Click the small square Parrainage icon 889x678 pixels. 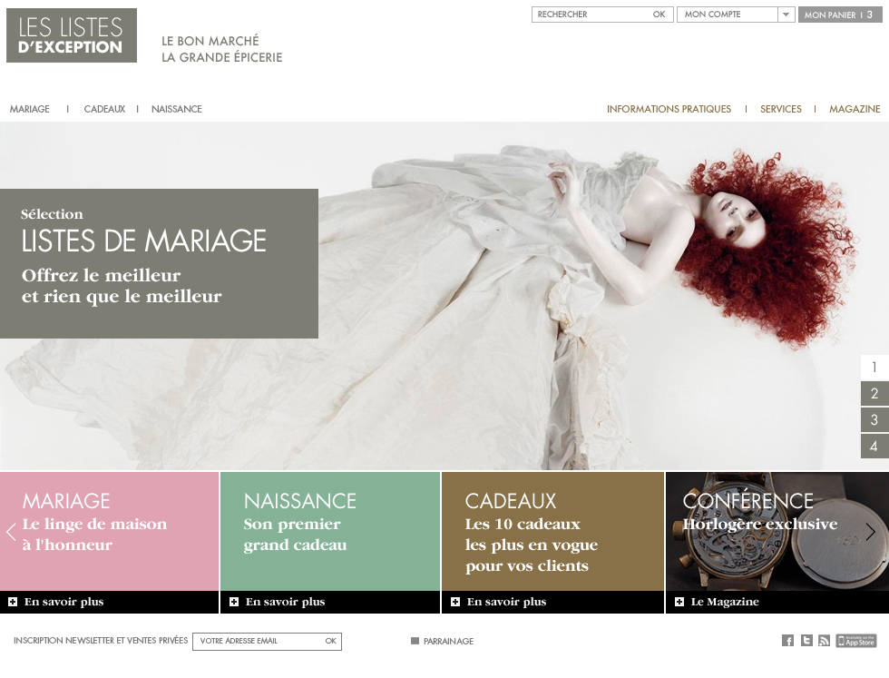415,641
